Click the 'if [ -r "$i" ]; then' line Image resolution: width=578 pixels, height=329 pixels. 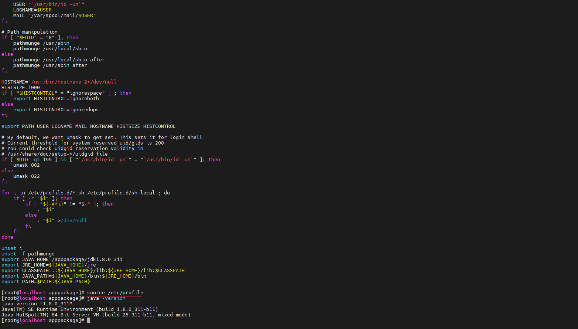(x=43, y=199)
